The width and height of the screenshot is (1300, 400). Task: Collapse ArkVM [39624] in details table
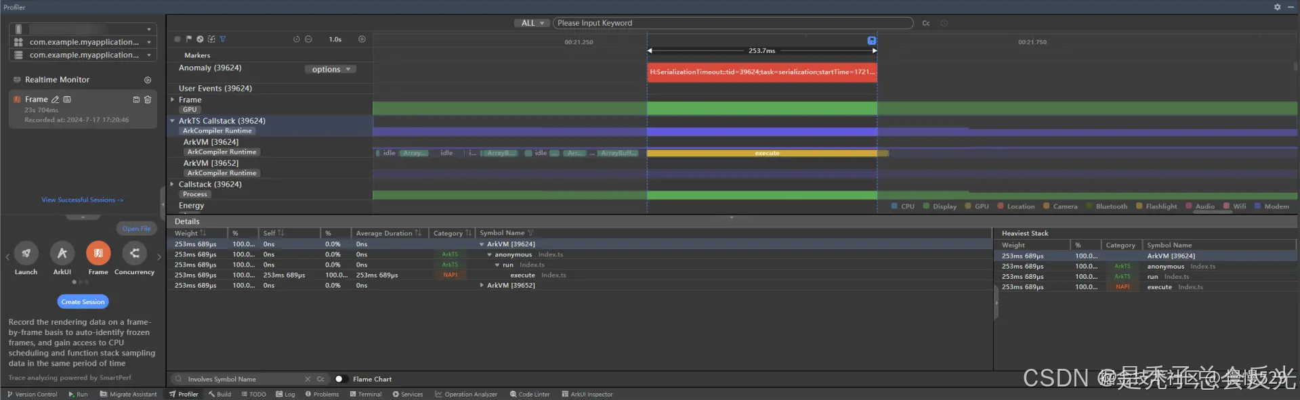pyautogui.click(x=482, y=244)
